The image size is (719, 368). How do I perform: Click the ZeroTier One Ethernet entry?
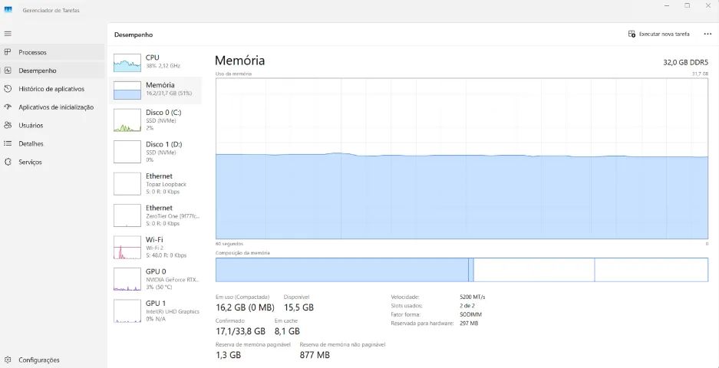click(156, 215)
